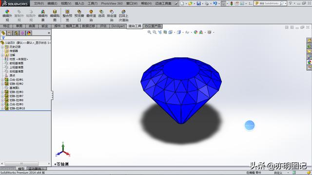
Task: Switch to the DisplayManager color-ball tab
Action: click(29, 33)
